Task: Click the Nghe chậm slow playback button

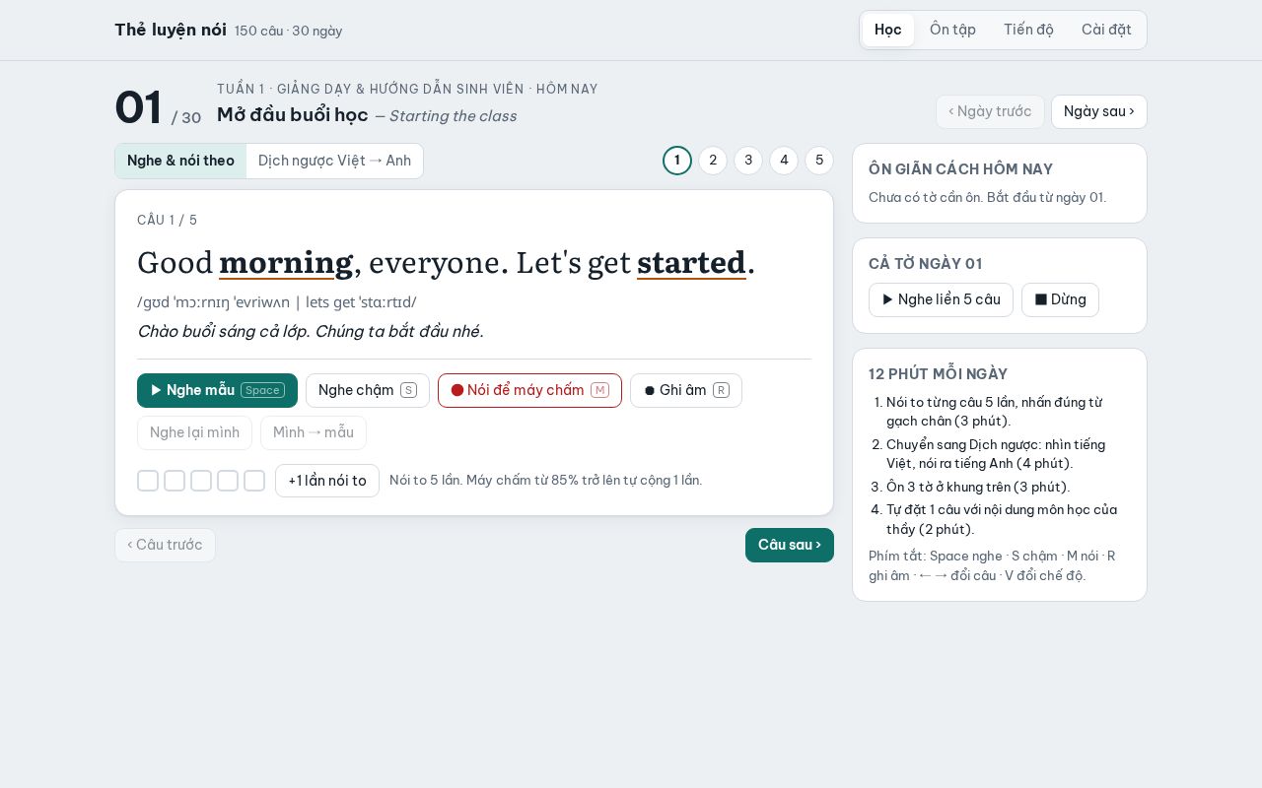Action: point(368,390)
